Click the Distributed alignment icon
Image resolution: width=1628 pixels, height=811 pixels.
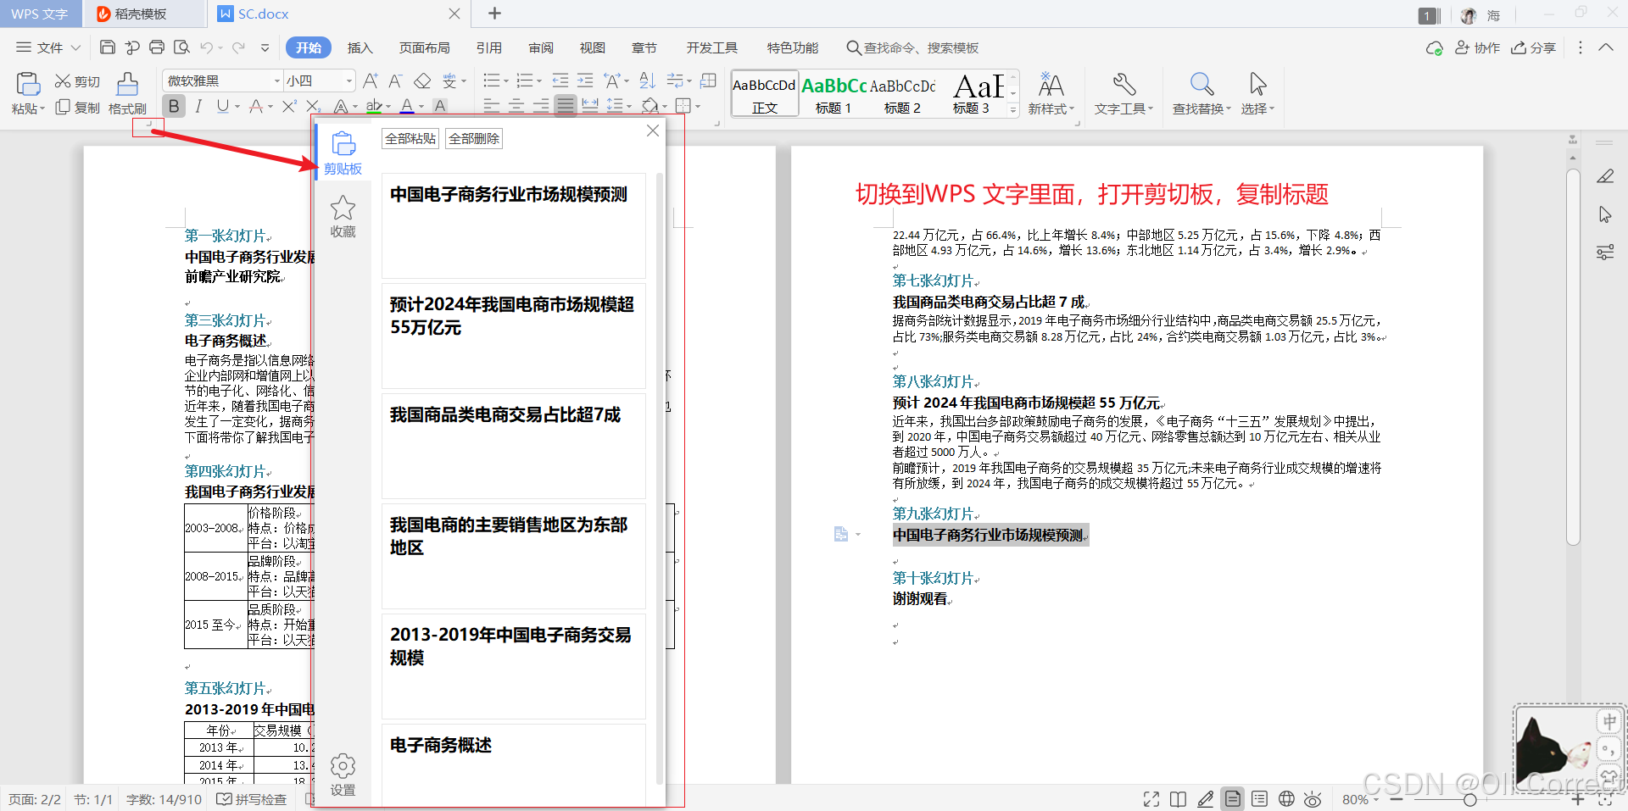pyautogui.click(x=590, y=106)
